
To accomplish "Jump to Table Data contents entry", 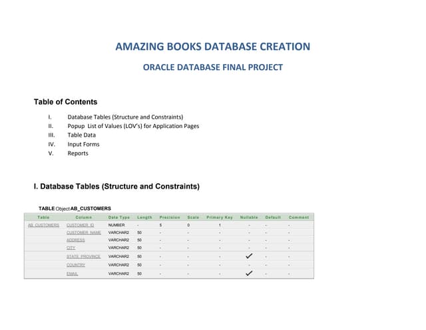I will 81,135.
